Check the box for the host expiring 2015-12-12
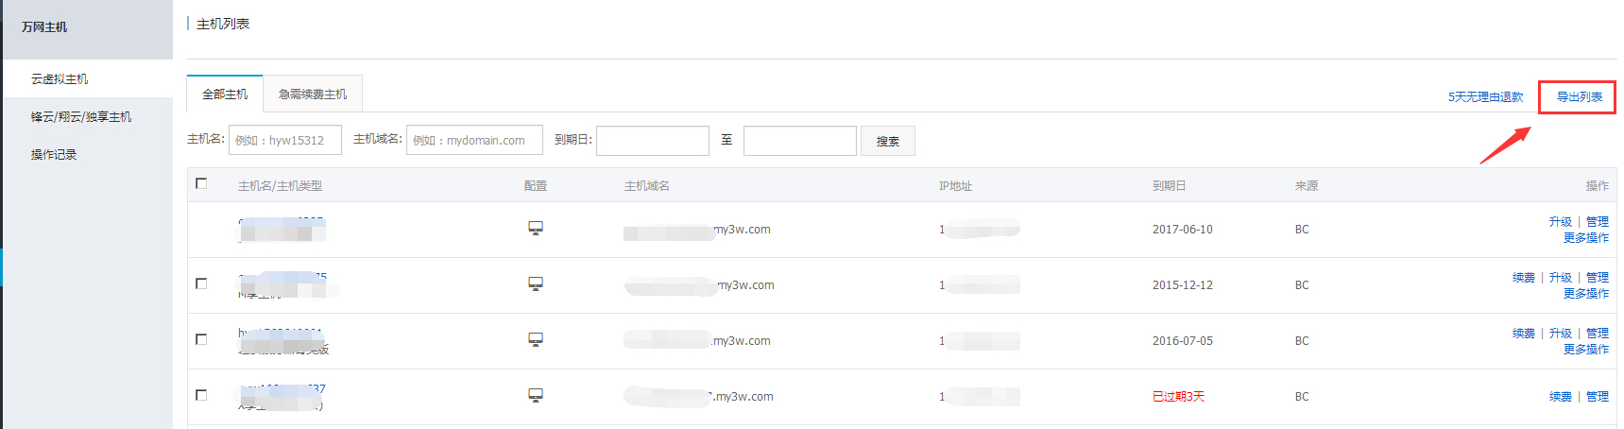1624x429 pixels. [201, 283]
